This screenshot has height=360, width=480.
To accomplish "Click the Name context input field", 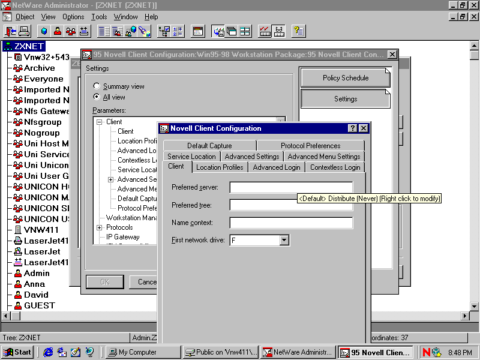I will click(x=291, y=223).
